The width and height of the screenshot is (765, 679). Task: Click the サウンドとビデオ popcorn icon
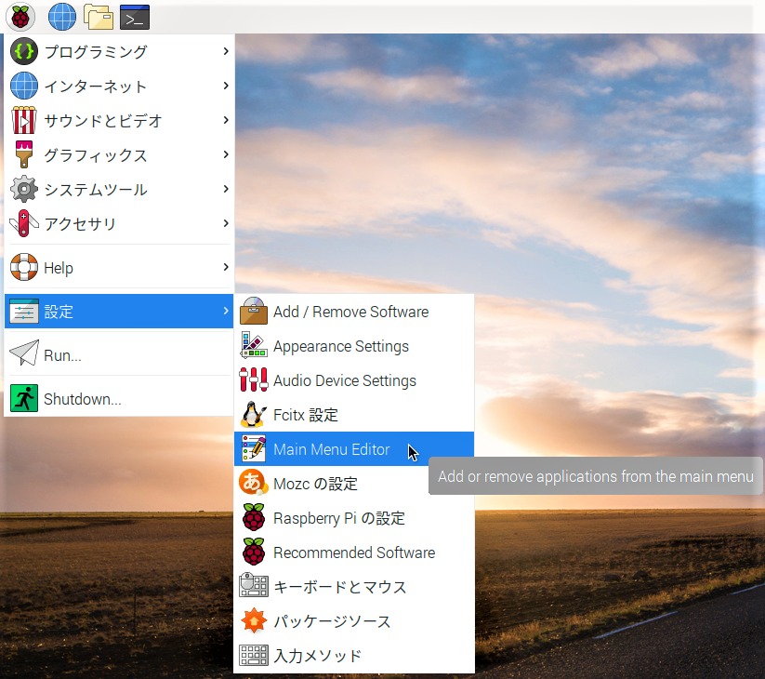coord(24,120)
